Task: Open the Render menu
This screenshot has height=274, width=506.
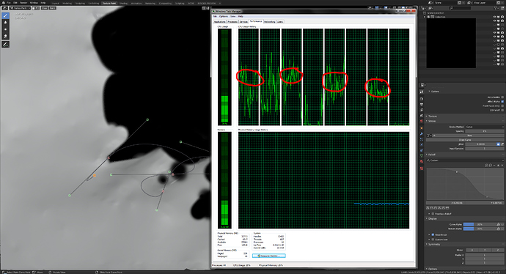Action: click(23, 3)
